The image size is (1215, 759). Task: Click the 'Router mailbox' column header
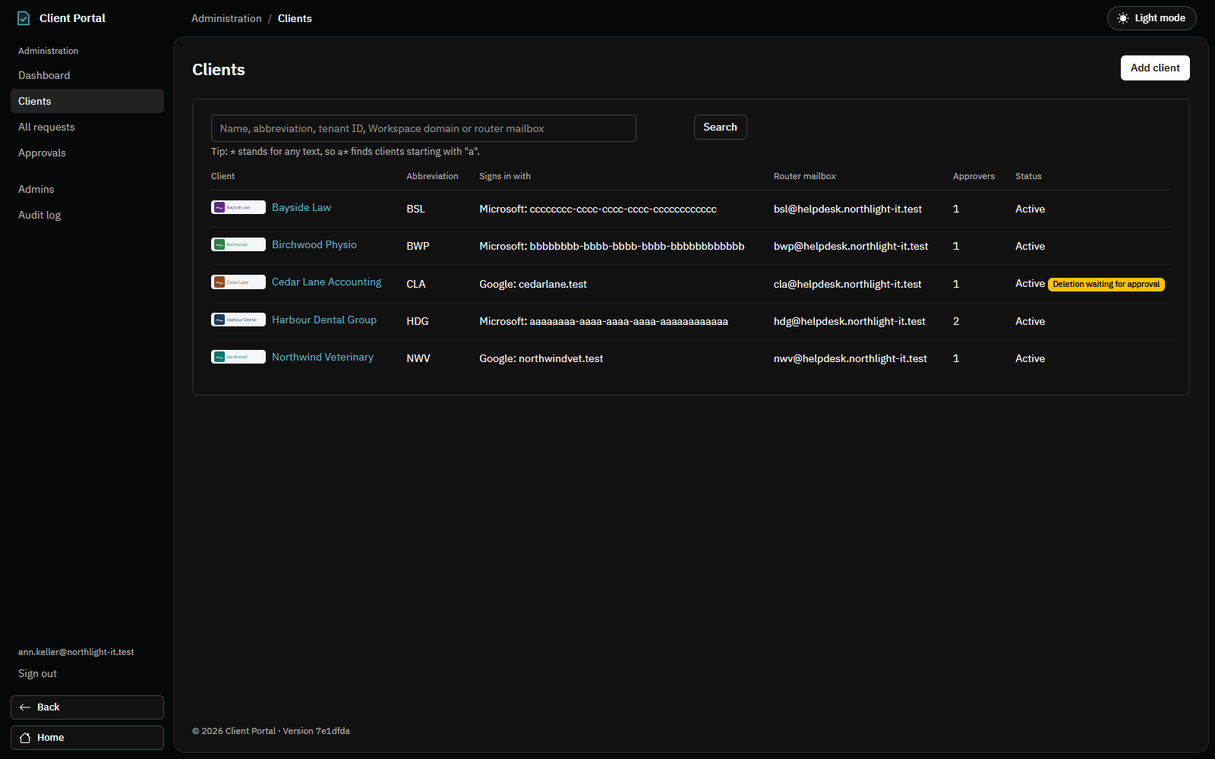804,176
